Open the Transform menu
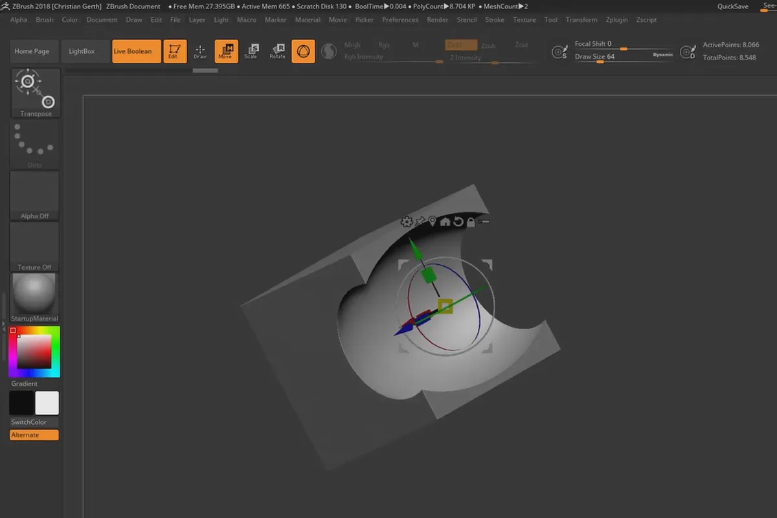 (x=581, y=19)
